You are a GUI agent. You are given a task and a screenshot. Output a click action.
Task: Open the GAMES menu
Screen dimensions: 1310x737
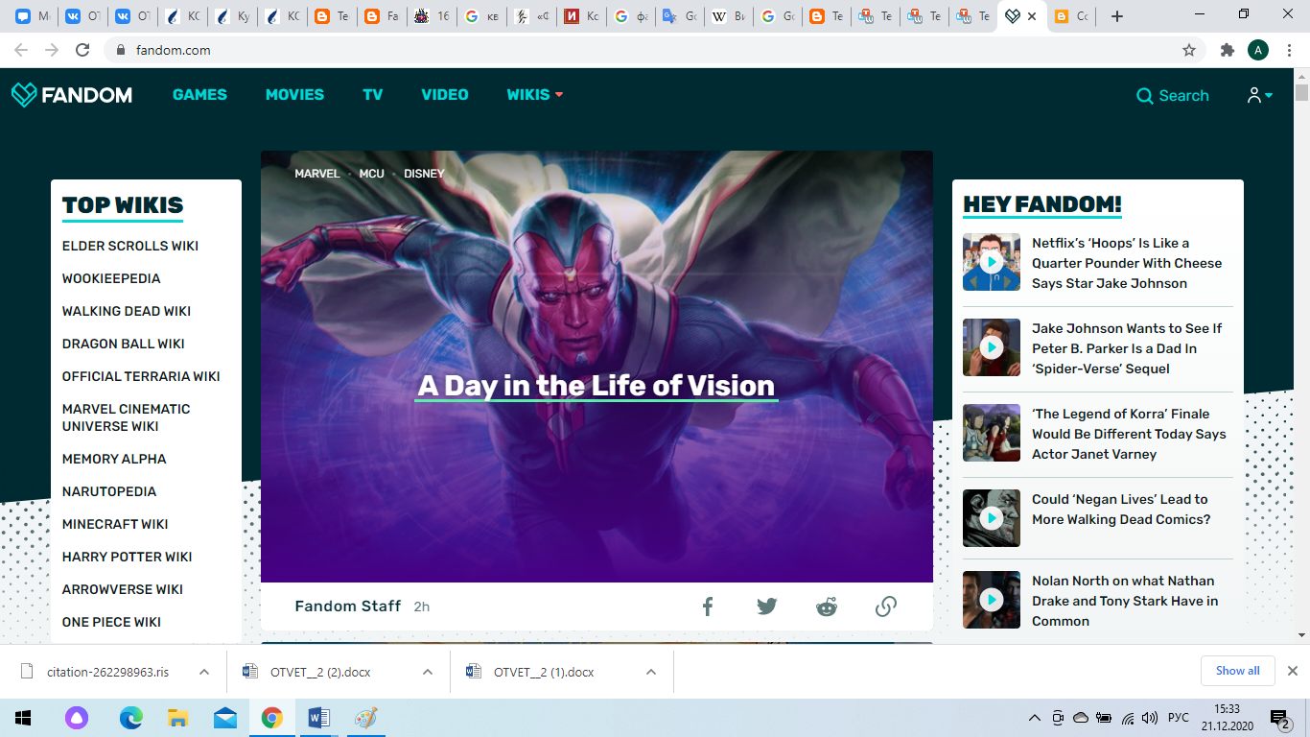click(199, 95)
